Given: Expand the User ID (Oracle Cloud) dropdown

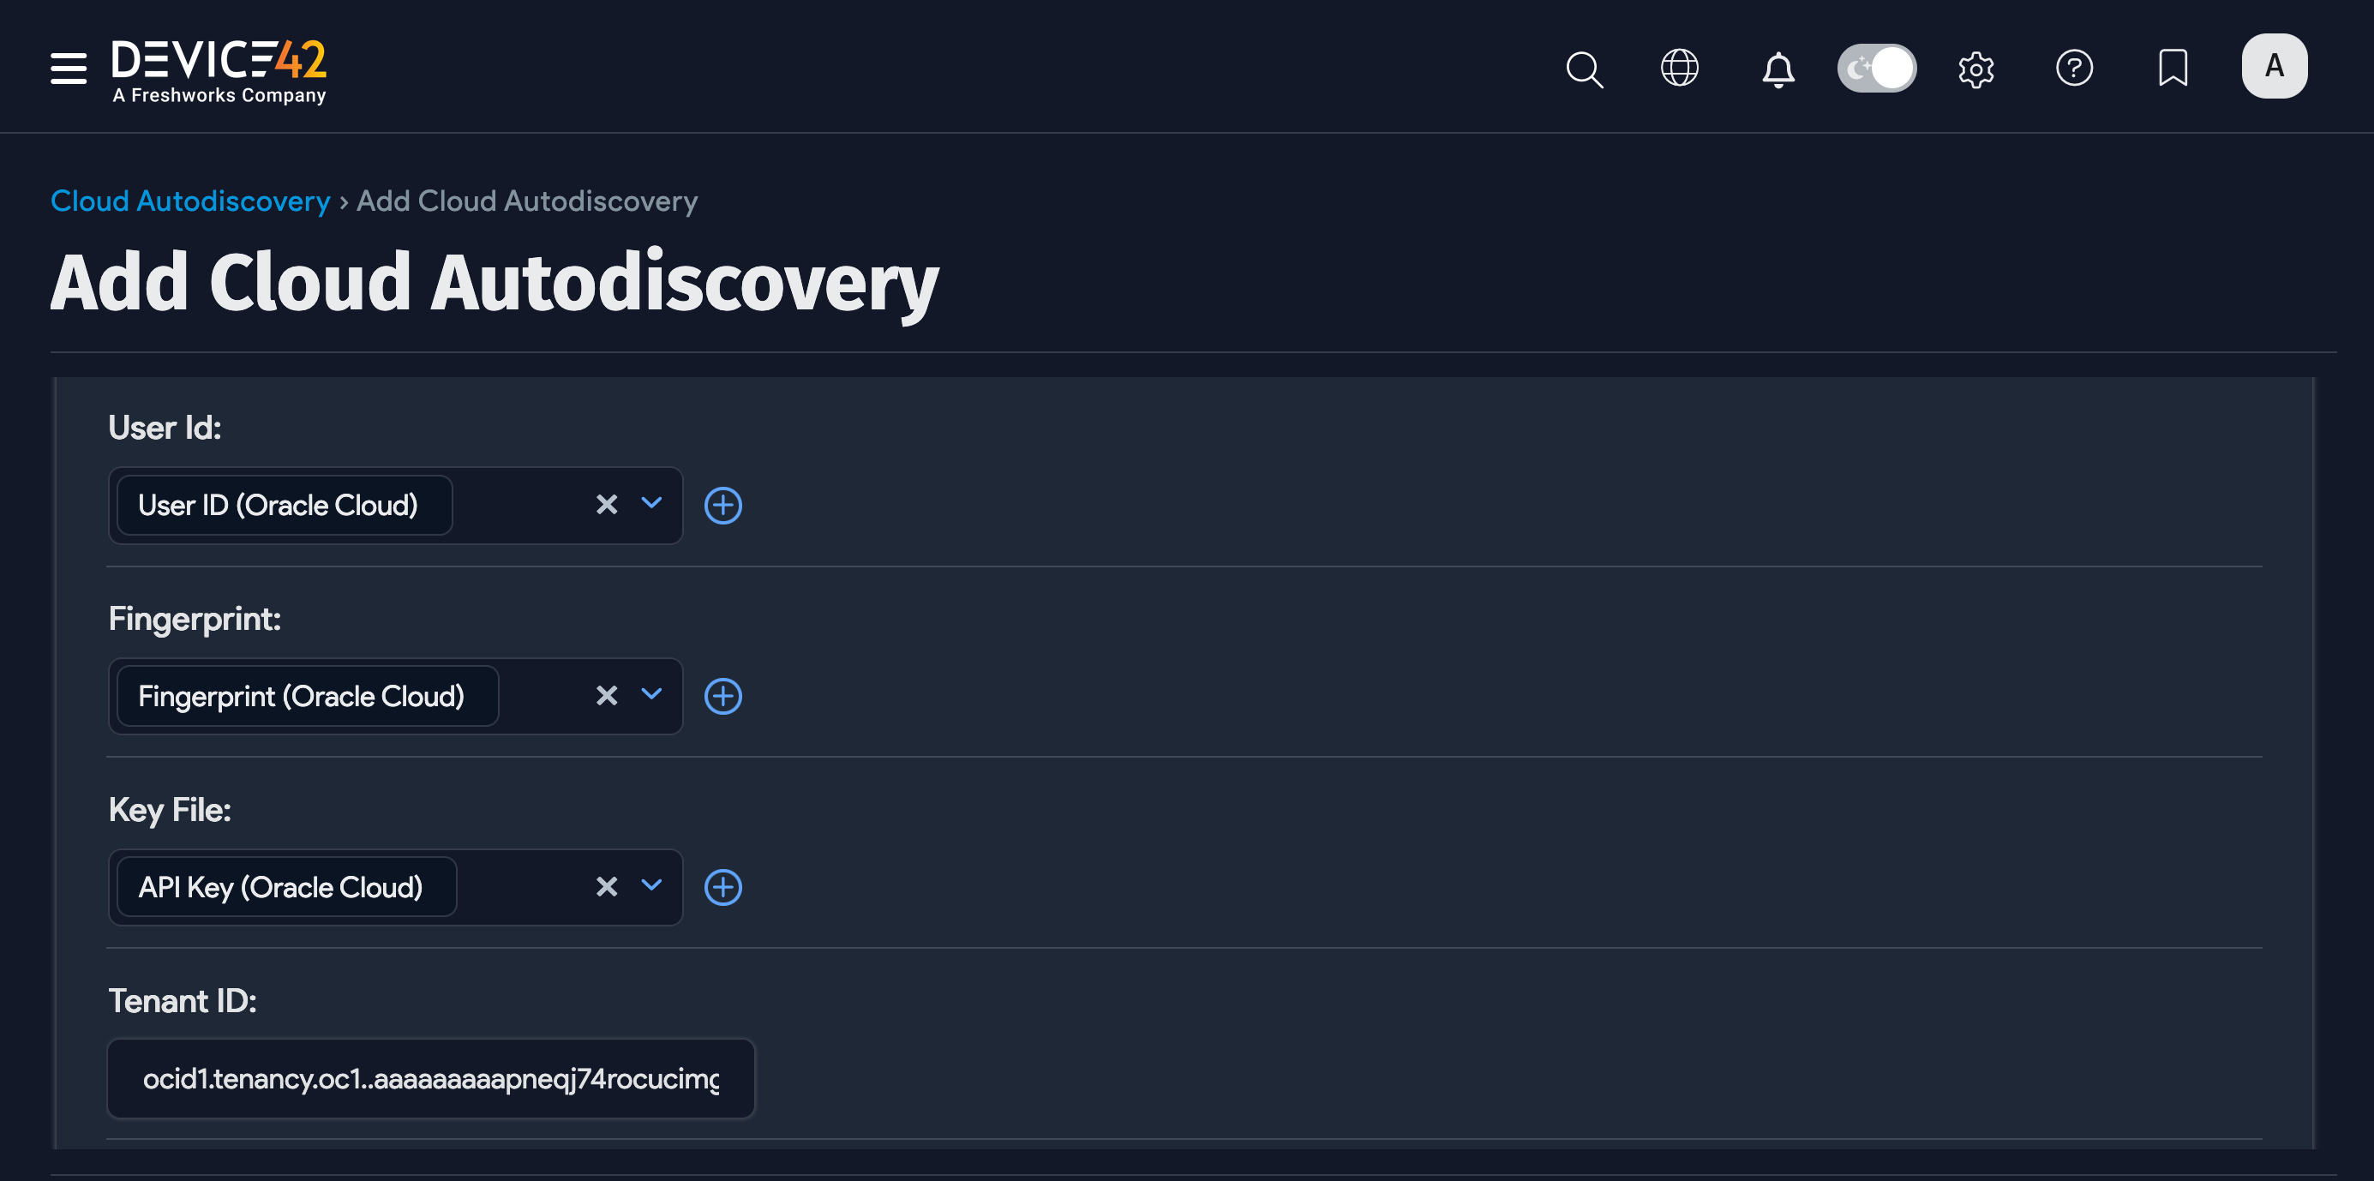Looking at the screenshot, I should pyautogui.click(x=651, y=505).
